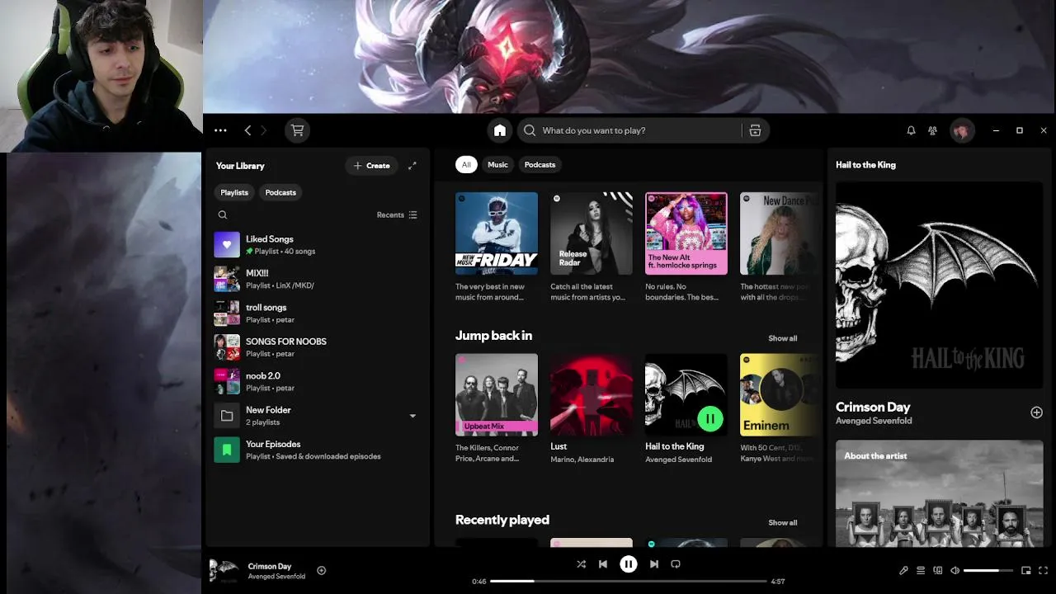Open the play queue

tap(921, 570)
